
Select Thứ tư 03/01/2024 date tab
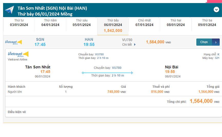19,23
